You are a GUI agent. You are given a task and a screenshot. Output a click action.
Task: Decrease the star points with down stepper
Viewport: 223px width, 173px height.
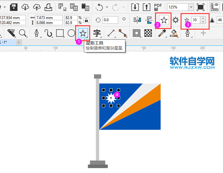(203, 22)
